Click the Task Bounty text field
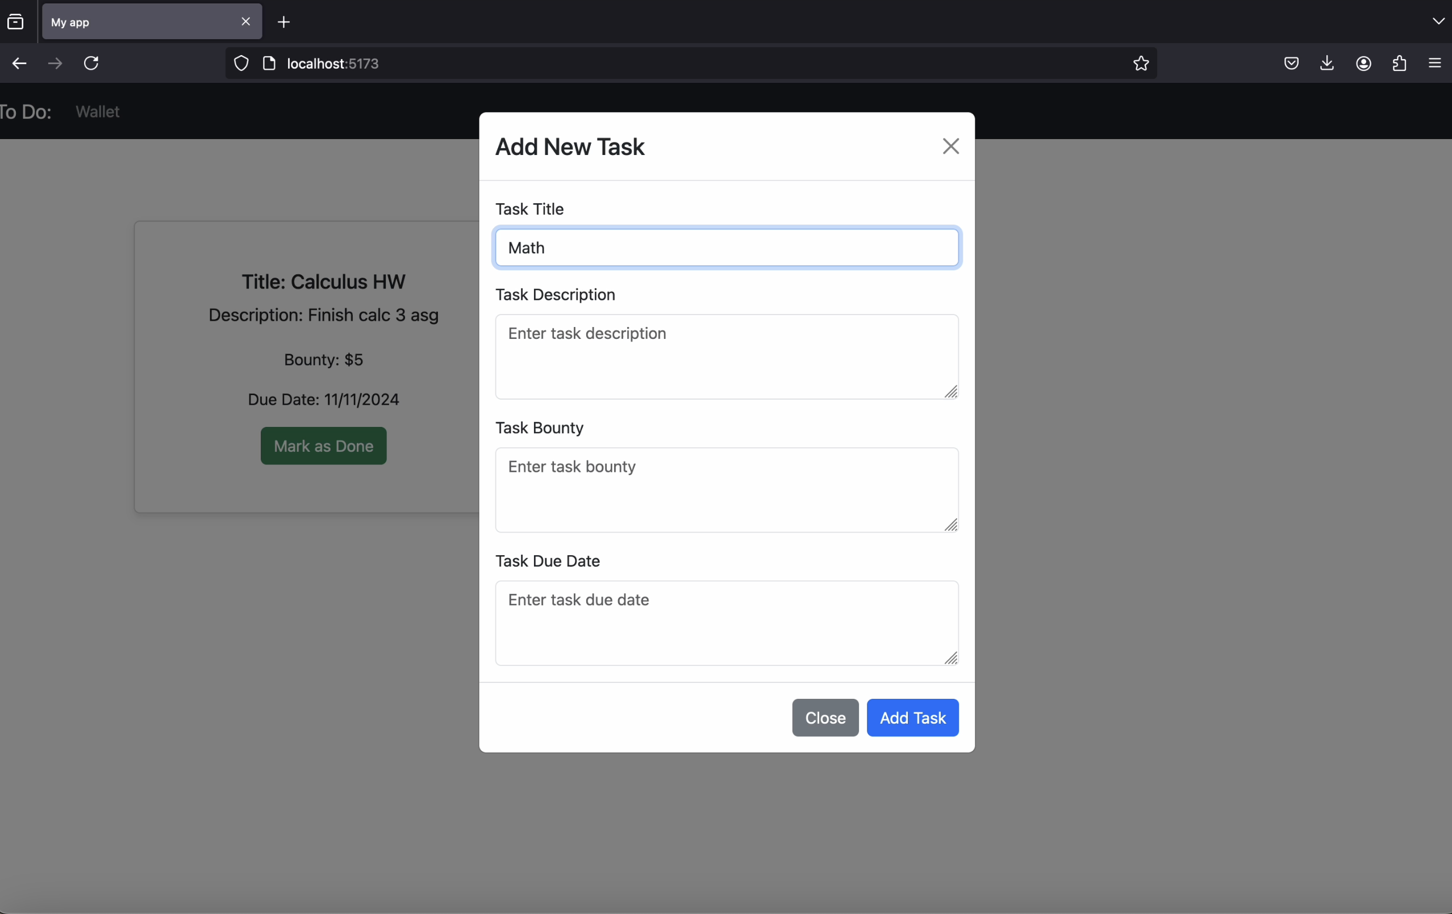Image resolution: width=1452 pixels, height=914 pixels. click(726, 490)
